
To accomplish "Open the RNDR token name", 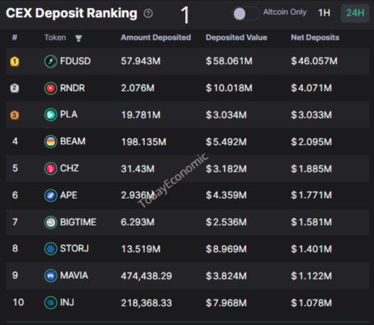I will coord(72,88).
